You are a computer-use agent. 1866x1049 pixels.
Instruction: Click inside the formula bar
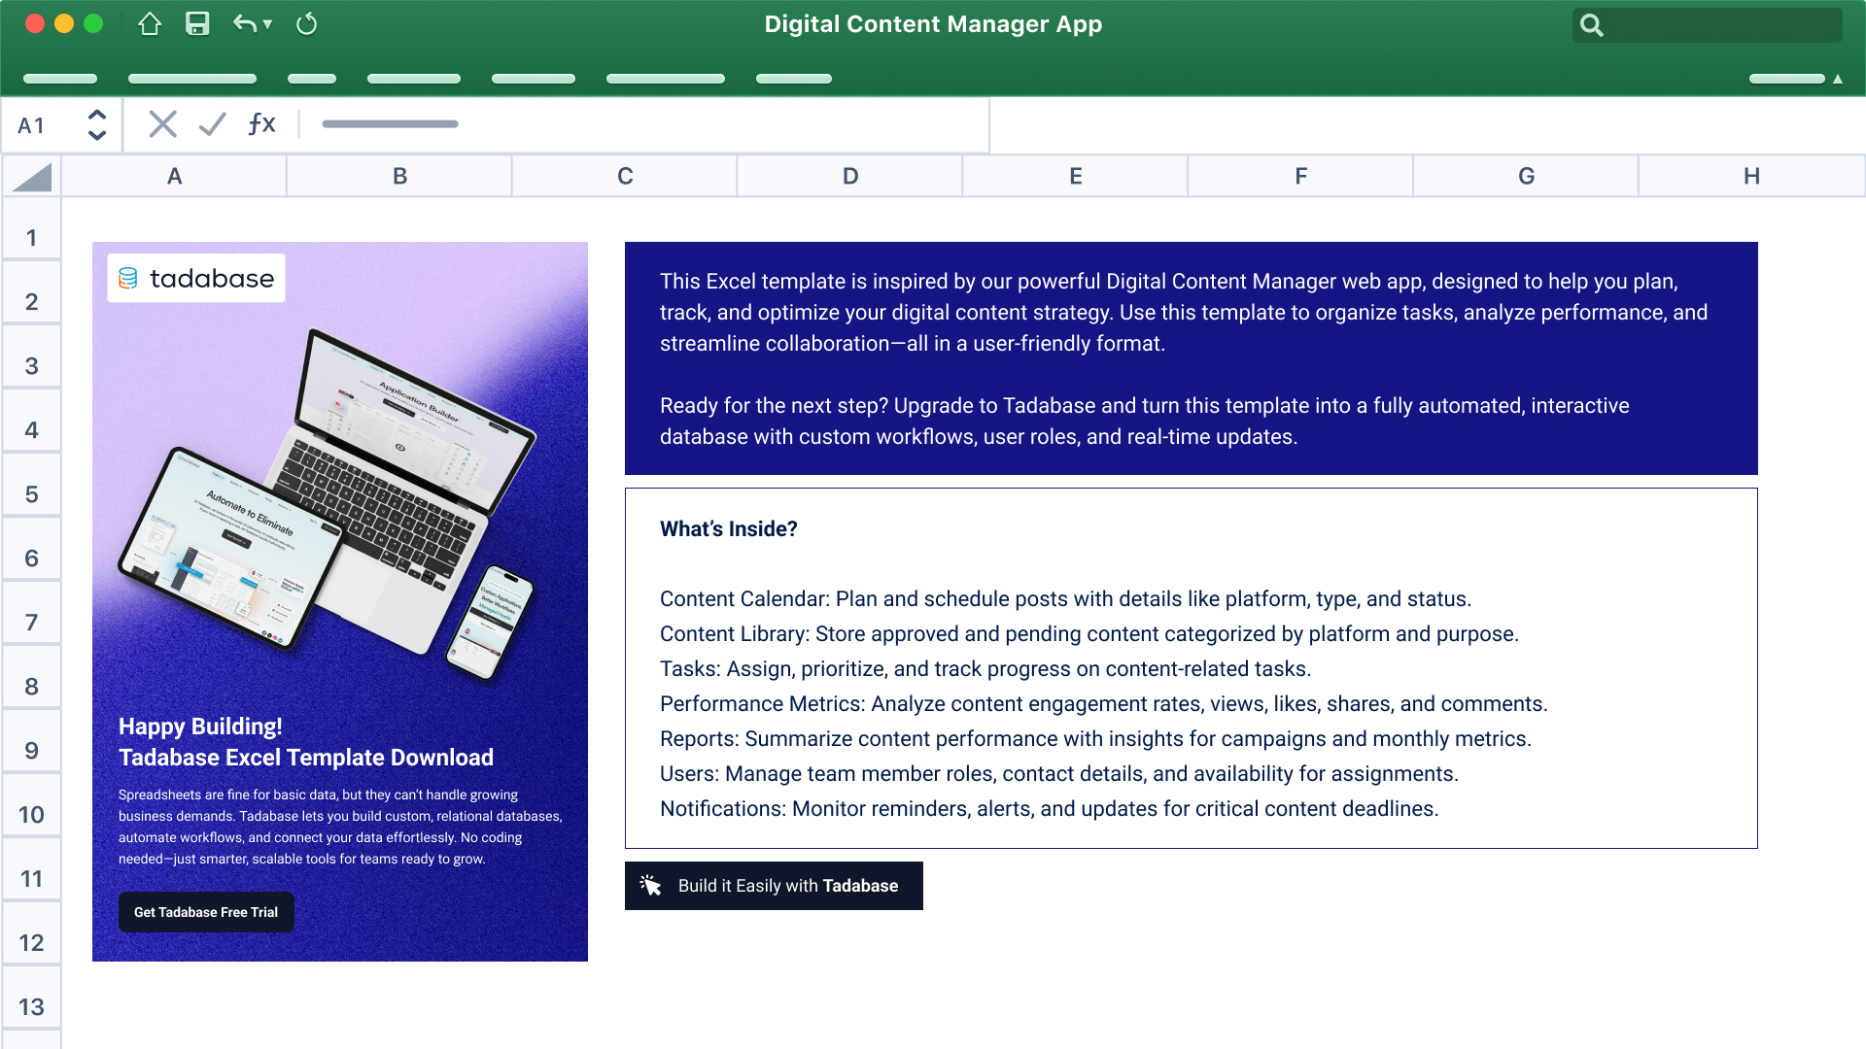646,124
